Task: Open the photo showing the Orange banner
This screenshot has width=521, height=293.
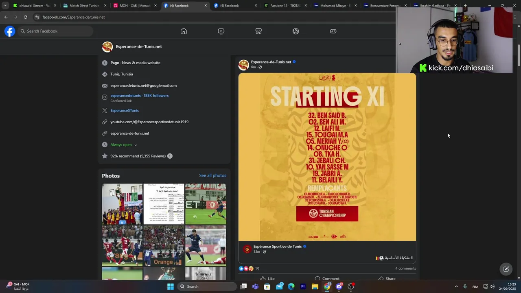Action: (x=164, y=245)
